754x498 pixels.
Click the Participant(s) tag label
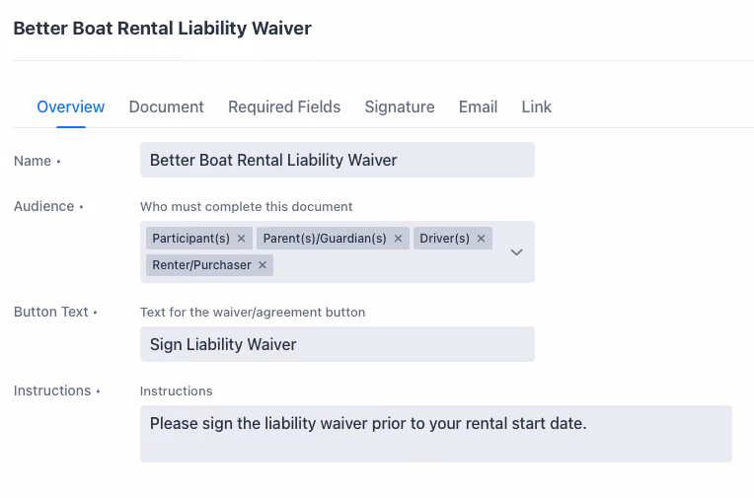pyautogui.click(x=190, y=239)
